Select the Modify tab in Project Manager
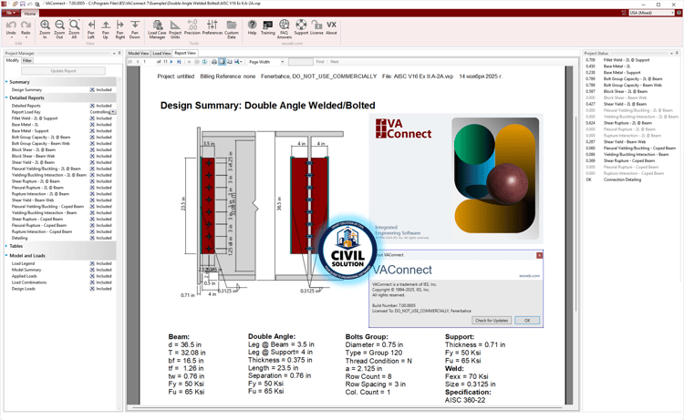The image size is (684, 420). (x=12, y=60)
